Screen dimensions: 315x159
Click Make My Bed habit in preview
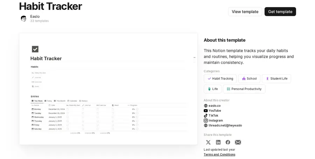pos(39,73)
